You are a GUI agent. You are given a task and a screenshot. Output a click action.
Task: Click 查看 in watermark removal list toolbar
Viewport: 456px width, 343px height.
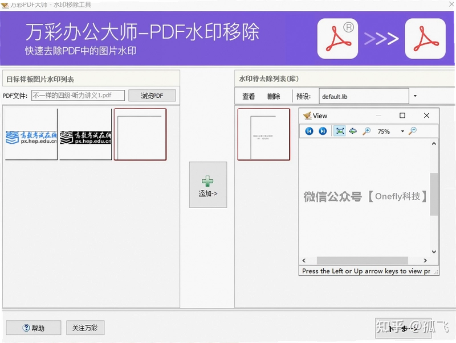pos(249,96)
